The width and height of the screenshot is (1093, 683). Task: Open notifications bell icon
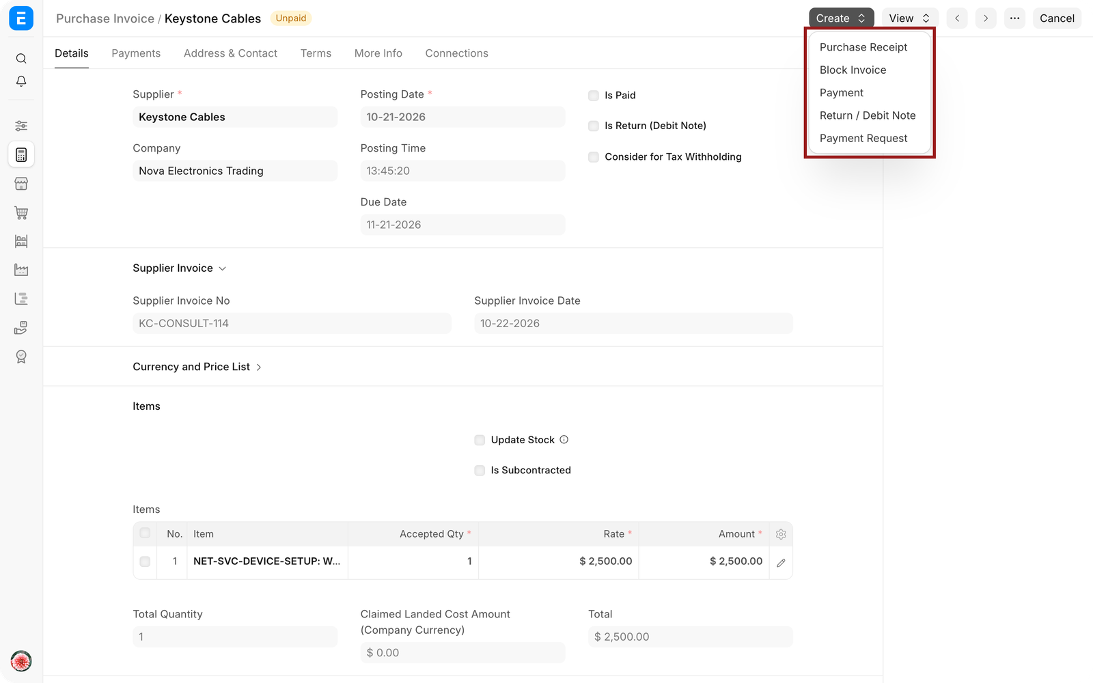pyautogui.click(x=21, y=81)
